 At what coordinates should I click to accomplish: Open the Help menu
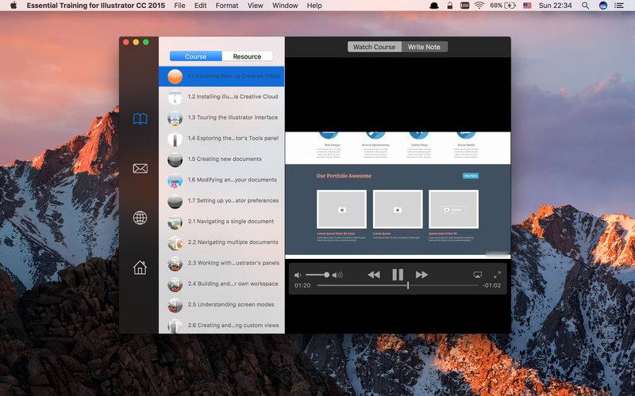tap(314, 6)
